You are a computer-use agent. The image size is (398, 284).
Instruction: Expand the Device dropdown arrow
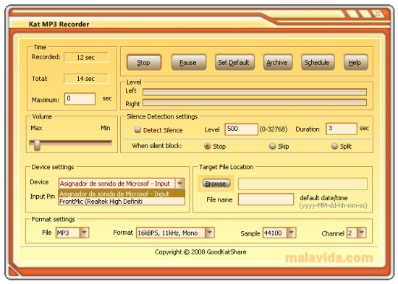click(x=179, y=184)
